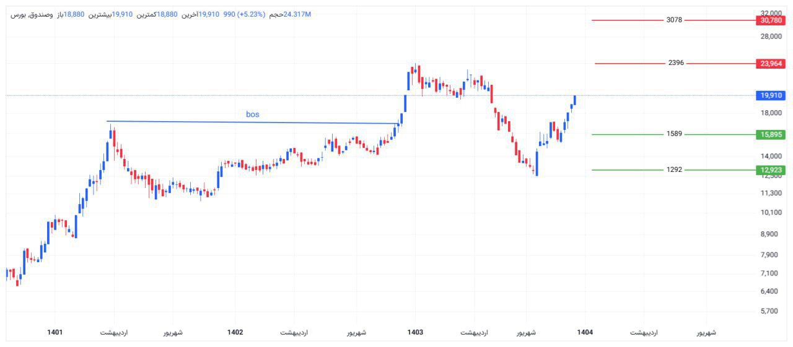
Task: Click the green 12,923 price tag
Action: (771, 170)
